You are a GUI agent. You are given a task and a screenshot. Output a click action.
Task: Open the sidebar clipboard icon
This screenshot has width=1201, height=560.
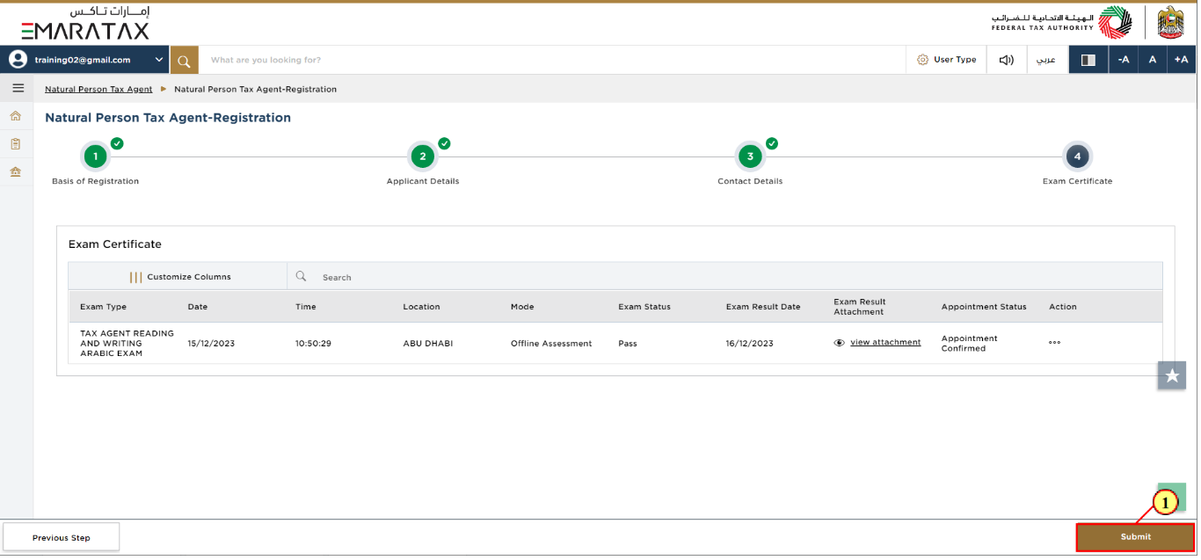coord(16,143)
